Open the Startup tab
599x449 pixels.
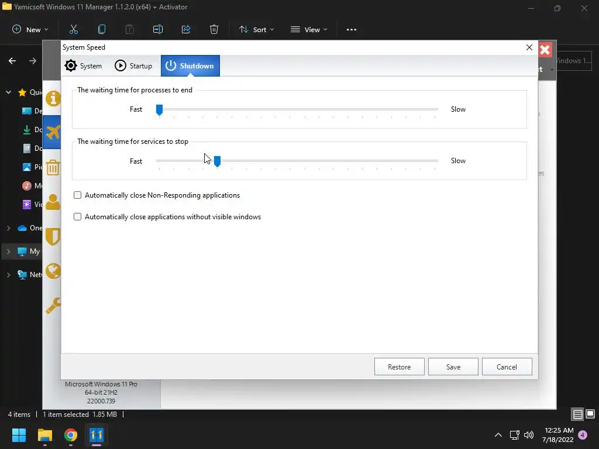133,65
